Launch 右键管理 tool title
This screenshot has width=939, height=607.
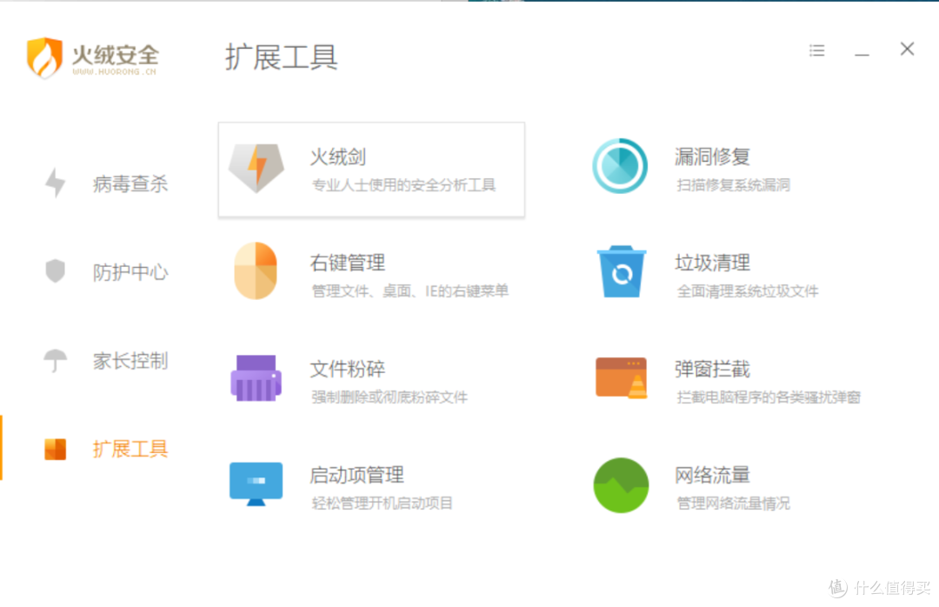tap(347, 263)
